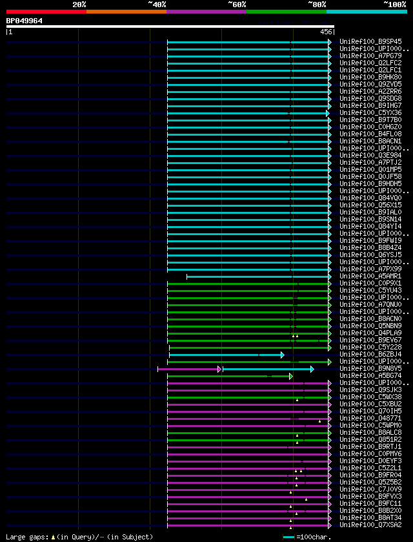This screenshot has width=413, height=542.
Task: Click the UniRef100_C5XBU2 label
Action: click(x=370, y=404)
